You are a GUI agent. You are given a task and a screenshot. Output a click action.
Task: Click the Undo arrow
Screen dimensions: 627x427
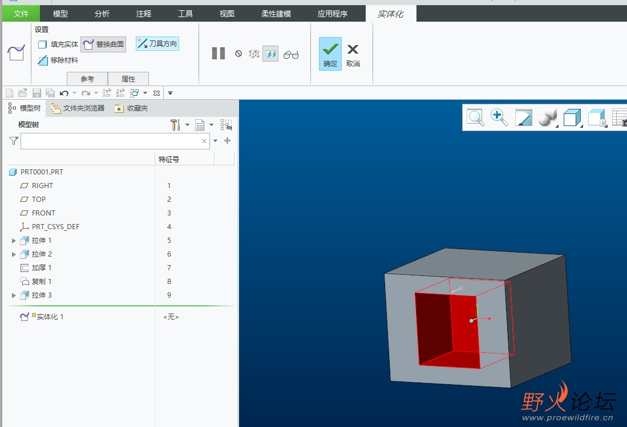coord(64,93)
